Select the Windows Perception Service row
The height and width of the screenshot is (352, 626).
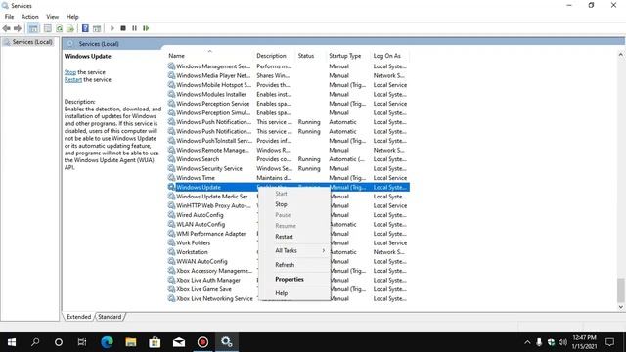pyautogui.click(x=289, y=104)
